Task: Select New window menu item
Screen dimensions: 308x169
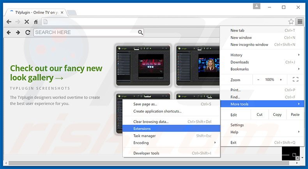Action: coord(263,37)
